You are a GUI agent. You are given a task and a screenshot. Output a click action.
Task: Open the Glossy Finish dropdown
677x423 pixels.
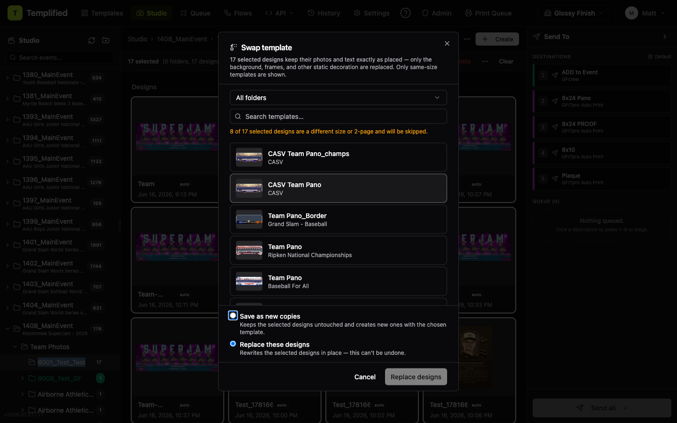pyautogui.click(x=574, y=13)
